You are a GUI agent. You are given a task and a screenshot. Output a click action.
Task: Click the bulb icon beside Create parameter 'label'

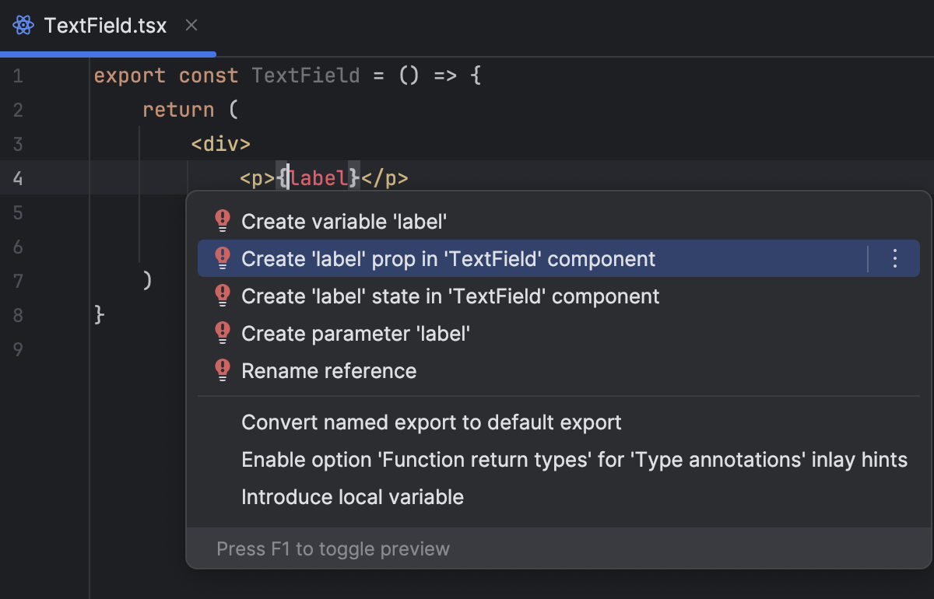(x=223, y=333)
